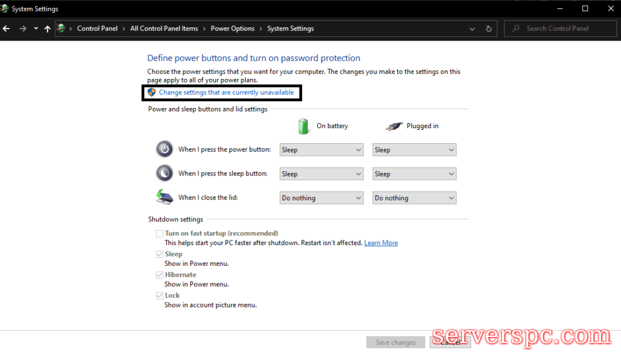Click the UAC shield icon
Screen dimensions: 621x352
coord(152,92)
